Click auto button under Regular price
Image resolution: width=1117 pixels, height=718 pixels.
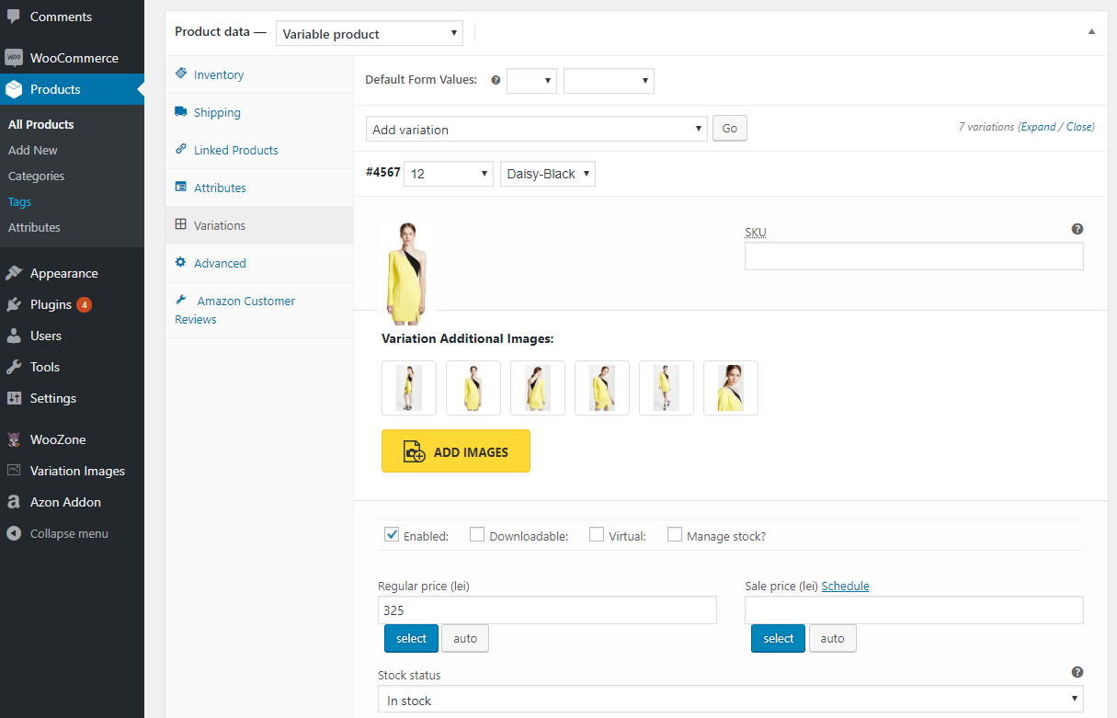(x=465, y=638)
